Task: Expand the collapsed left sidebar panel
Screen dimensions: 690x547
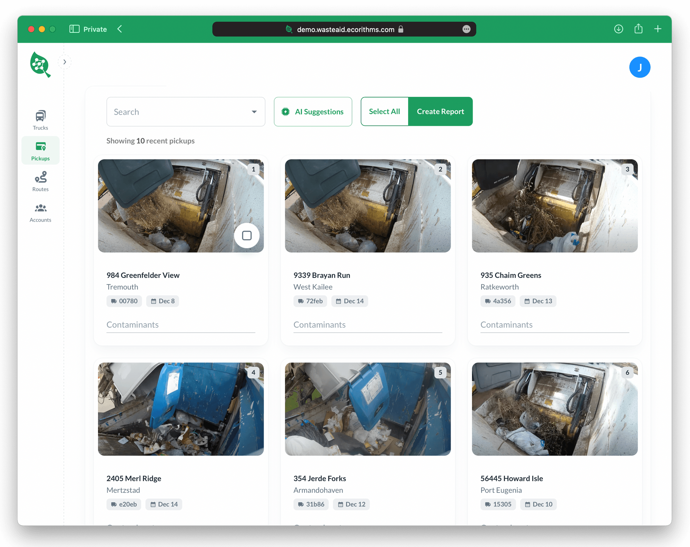Action: point(65,62)
